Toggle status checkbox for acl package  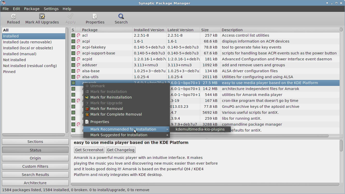tap(73, 35)
